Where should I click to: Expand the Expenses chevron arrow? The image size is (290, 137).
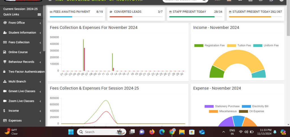40,121
